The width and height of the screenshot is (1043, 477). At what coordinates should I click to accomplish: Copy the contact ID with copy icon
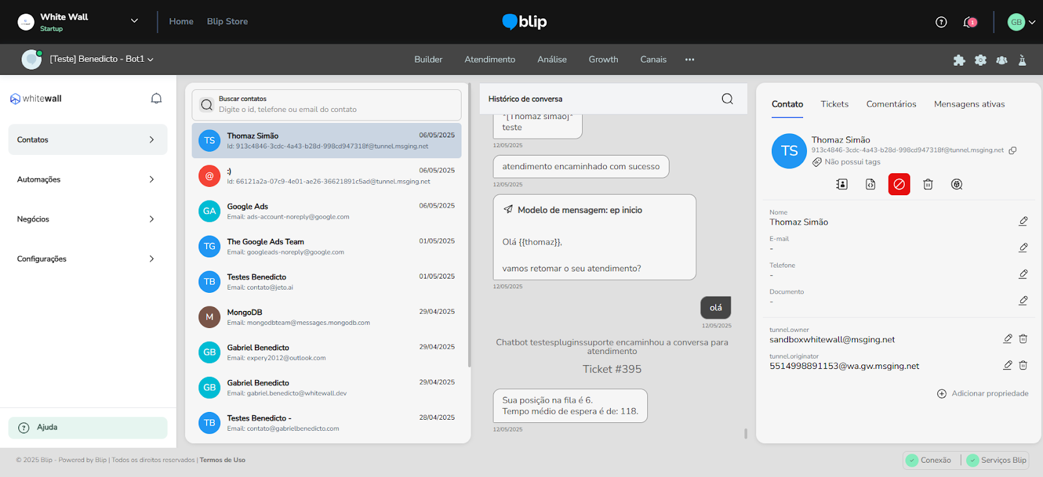click(x=1012, y=150)
